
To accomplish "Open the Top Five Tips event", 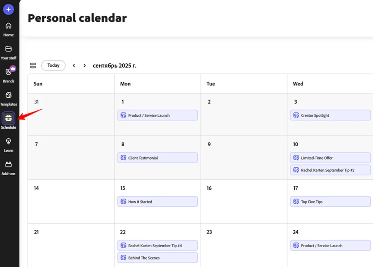I will [x=330, y=202].
